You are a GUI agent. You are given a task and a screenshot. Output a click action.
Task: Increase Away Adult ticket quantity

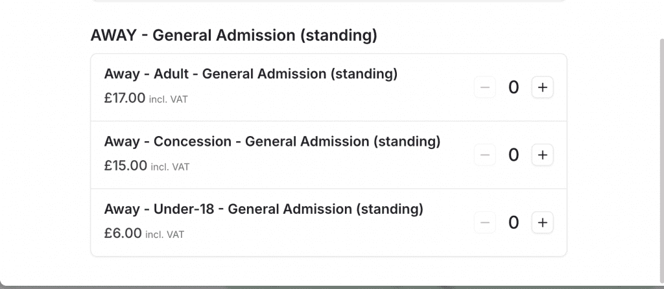click(543, 87)
